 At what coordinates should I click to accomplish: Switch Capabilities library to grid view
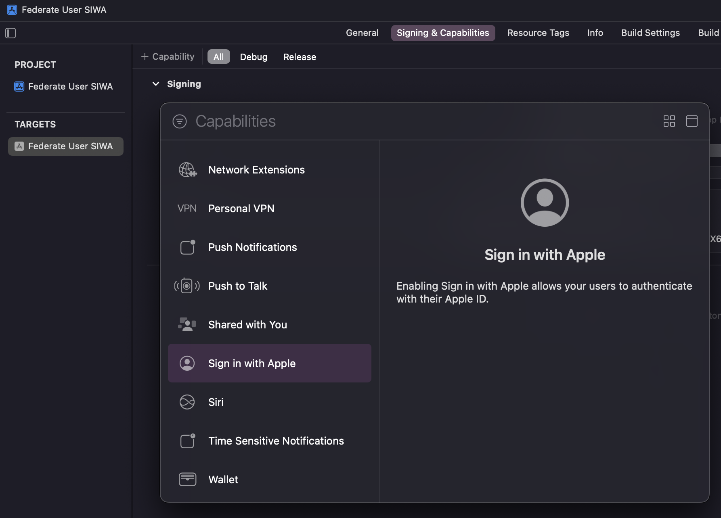(669, 121)
